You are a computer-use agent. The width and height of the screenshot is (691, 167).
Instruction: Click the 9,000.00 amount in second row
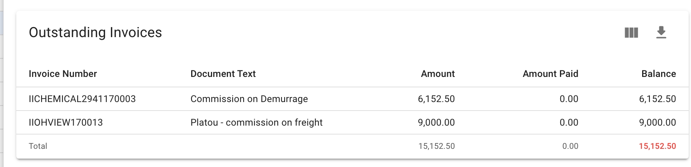[x=436, y=123]
